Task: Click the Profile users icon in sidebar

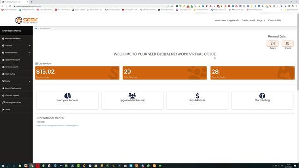Action: [3, 81]
